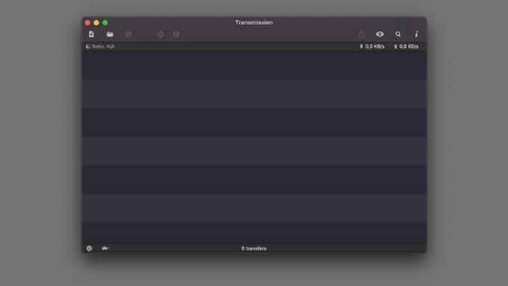
Task: Toggle the filter bar magnifier icon
Action: click(x=398, y=34)
